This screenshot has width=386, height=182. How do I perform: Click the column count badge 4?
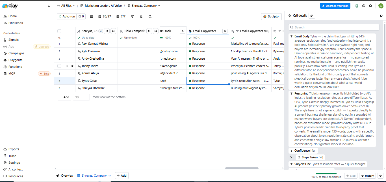[101, 31]
